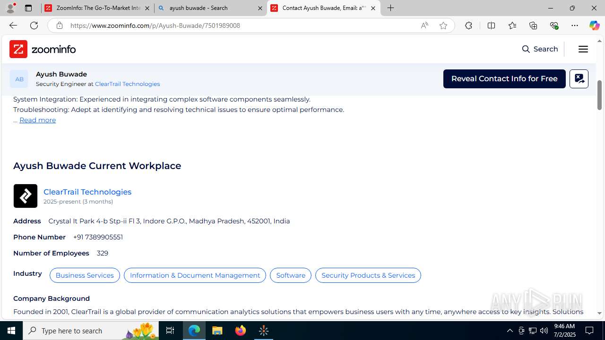The height and width of the screenshot is (340, 605).
Task: Go back to the previous page
Action: click(x=13, y=25)
